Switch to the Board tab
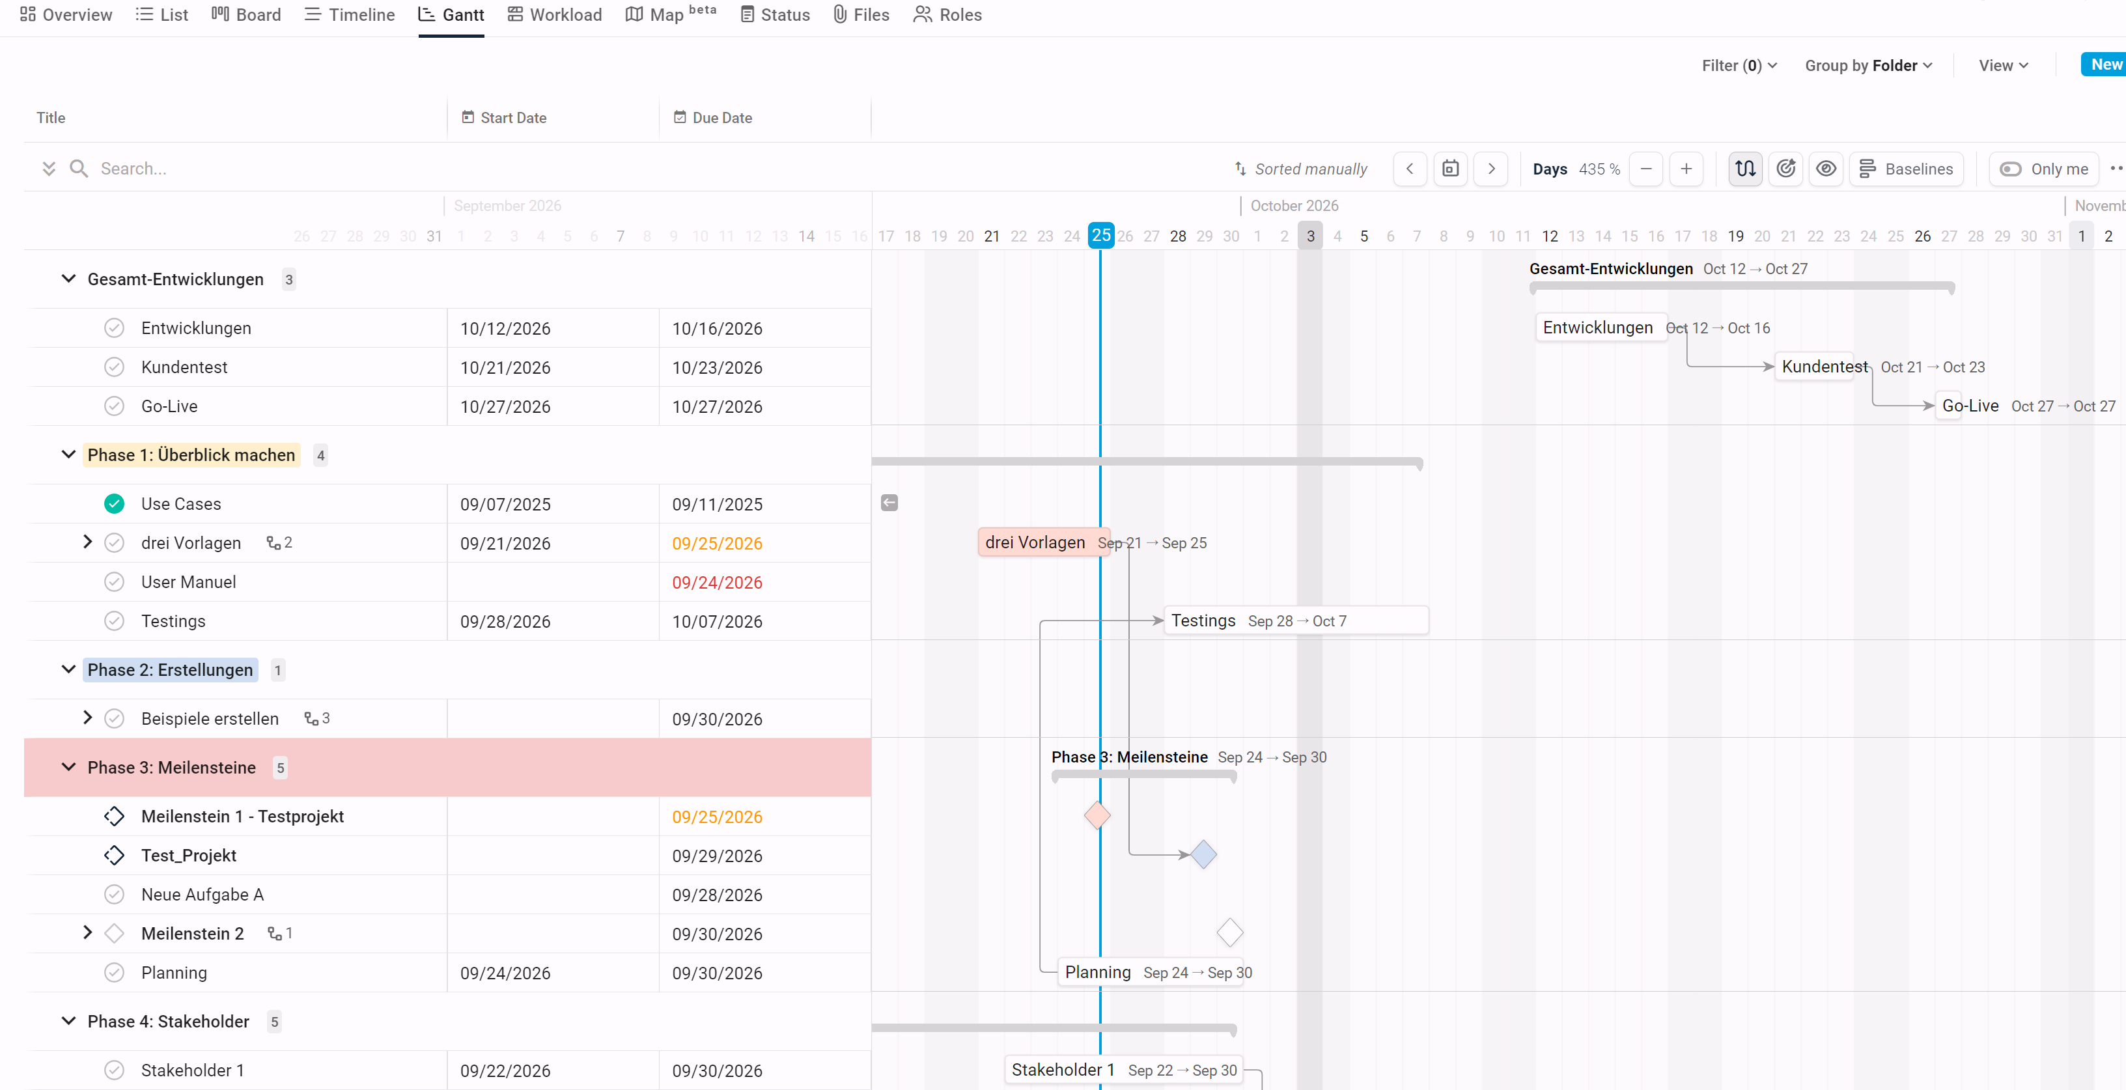2126x1090 pixels. pyautogui.click(x=246, y=15)
